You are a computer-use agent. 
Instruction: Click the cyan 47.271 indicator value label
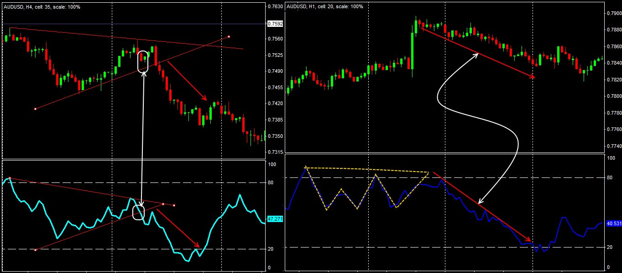pos(274,219)
